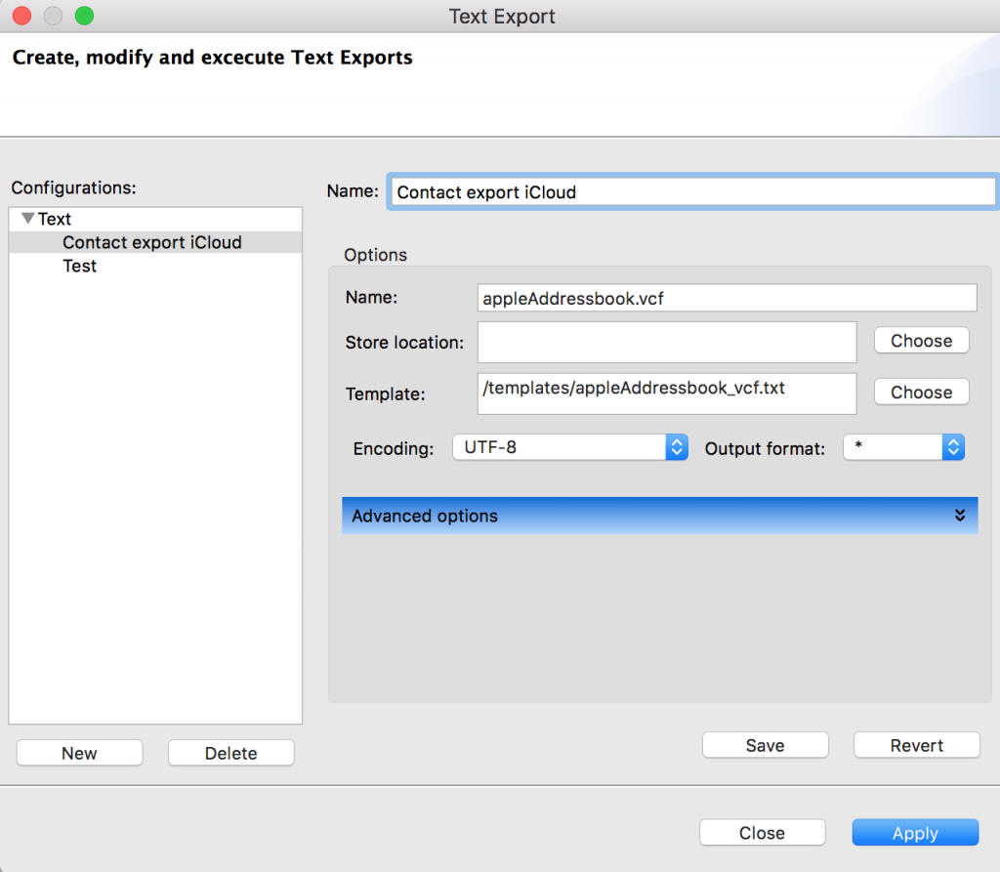The image size is (1000, 872).
Task: Open the Output format dropdown
Action: [903, 447]
